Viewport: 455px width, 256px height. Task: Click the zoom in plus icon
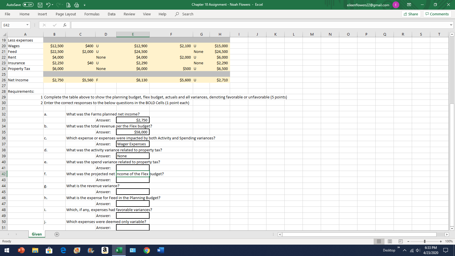(441, 241)
